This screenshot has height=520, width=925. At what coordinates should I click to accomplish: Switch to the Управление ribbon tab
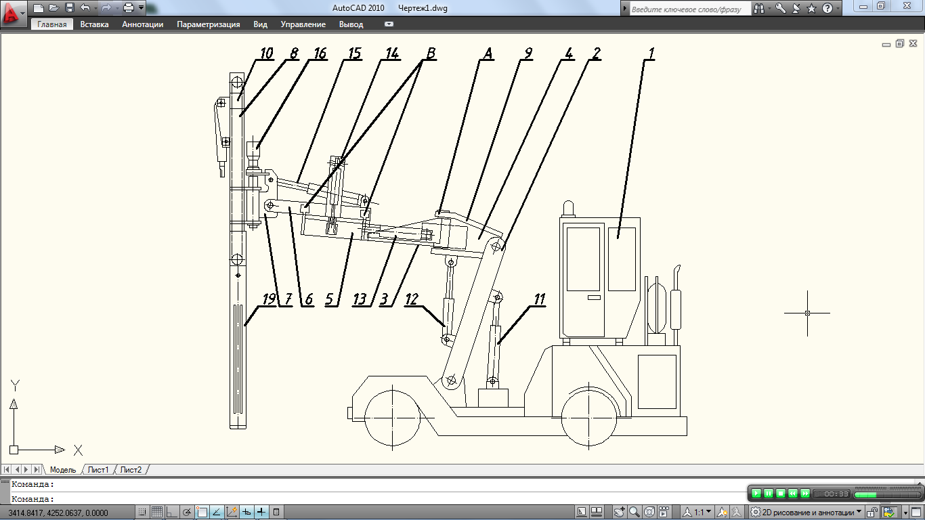[x=303, y=24]
